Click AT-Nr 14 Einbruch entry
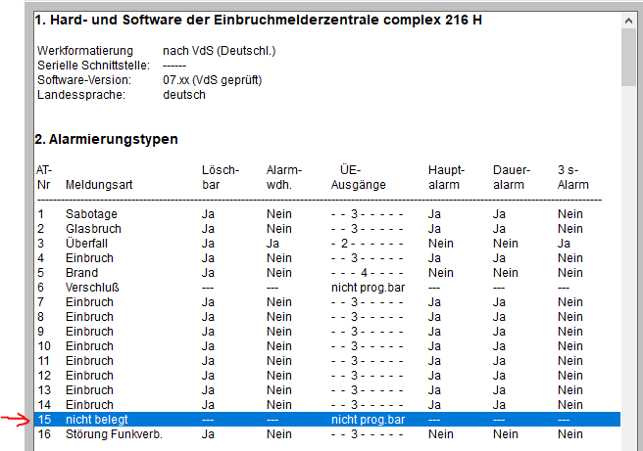Screen dimensions: 643x451 coord(89,405)
